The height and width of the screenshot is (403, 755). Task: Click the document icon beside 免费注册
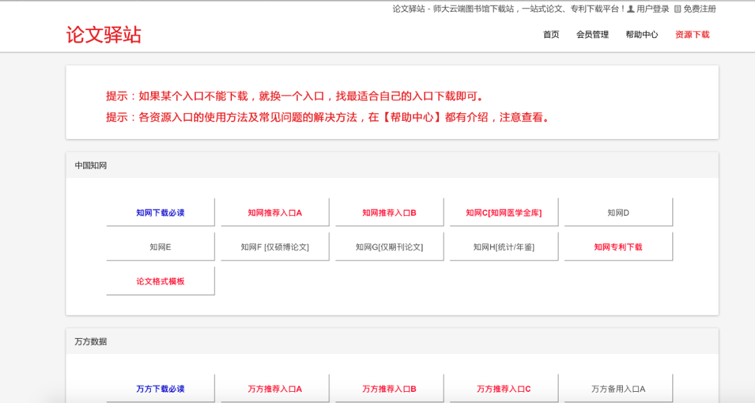pos(677,8)
